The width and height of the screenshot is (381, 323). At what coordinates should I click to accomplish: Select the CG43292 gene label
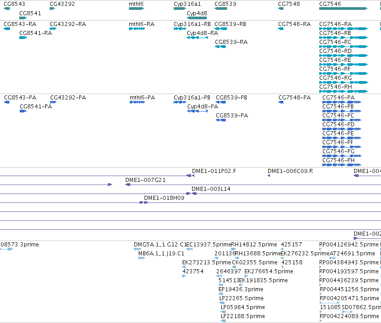62,4
